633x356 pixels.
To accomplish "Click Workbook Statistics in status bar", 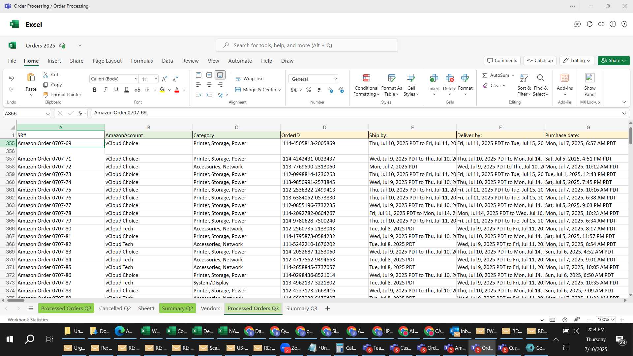I will 28,320.
